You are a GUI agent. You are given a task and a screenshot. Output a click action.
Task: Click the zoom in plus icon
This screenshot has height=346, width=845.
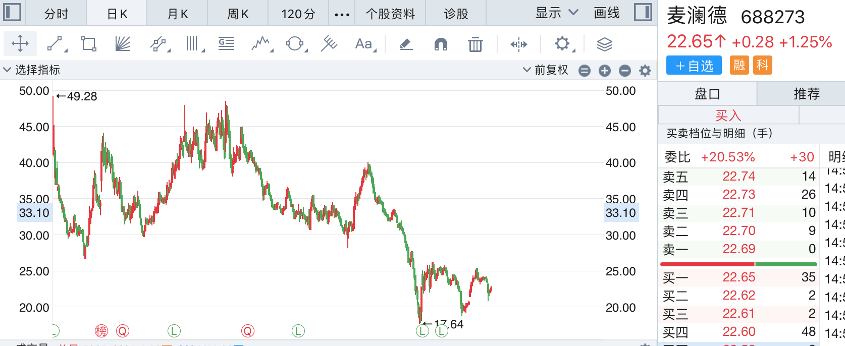click(605, 71)
